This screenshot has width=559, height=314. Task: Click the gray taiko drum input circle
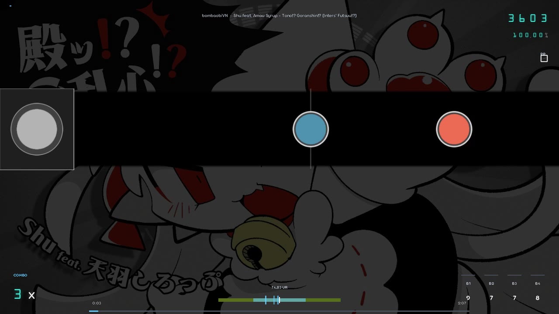coord(37,129)
